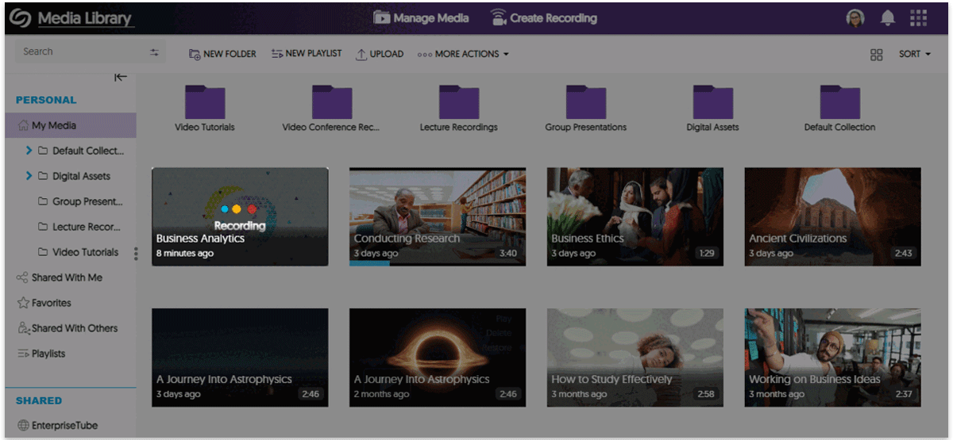Open the Conducting Research video thumbnail

[438, 216]
